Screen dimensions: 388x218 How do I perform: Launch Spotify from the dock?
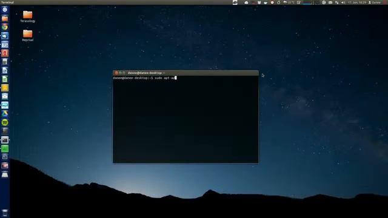coord(5,122)
